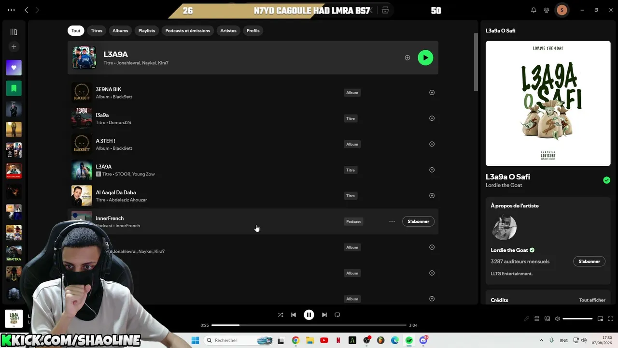Click the search results scrollbar
This screenshot has height=348, width=618.
click(x=476, y=62)
